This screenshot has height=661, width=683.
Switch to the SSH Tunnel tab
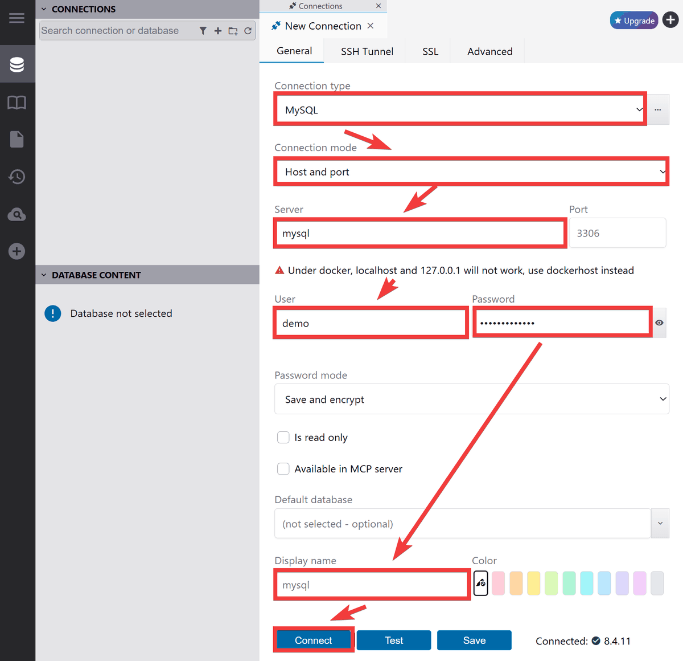click(x=367, y=51)
